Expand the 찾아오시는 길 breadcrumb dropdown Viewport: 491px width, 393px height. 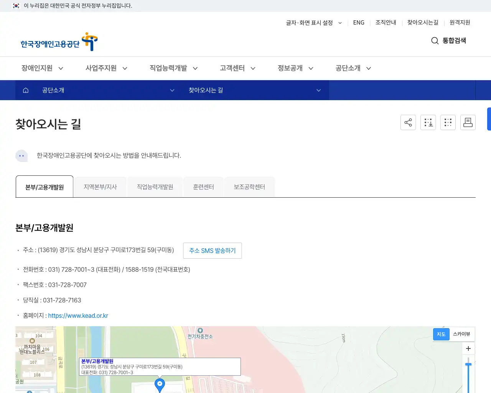[253, 90]
